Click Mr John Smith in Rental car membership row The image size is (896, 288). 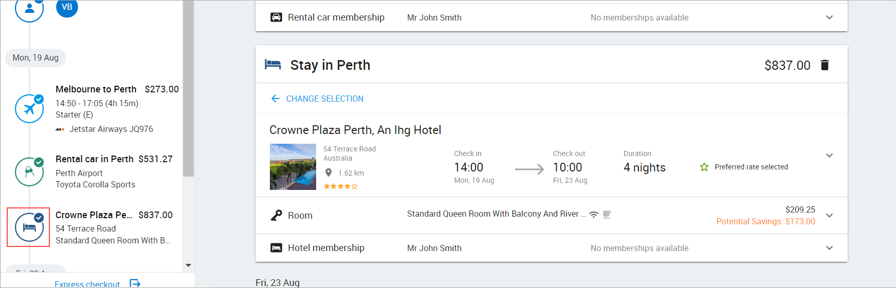click(434, 17)
